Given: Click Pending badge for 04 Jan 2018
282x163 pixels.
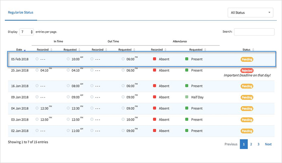Looking at the screenshot, I should (x=247, y=109).
